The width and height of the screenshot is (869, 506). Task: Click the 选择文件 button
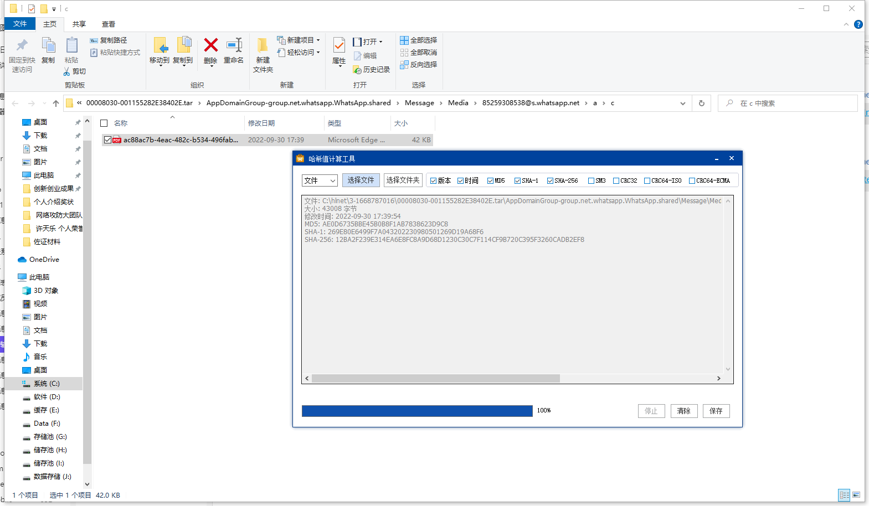click(x=361, y=180)
